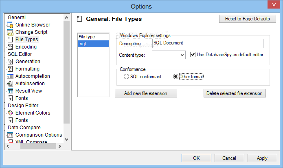Open Generation settings via its icon
The image size is (283, 168).
(10, 62)
